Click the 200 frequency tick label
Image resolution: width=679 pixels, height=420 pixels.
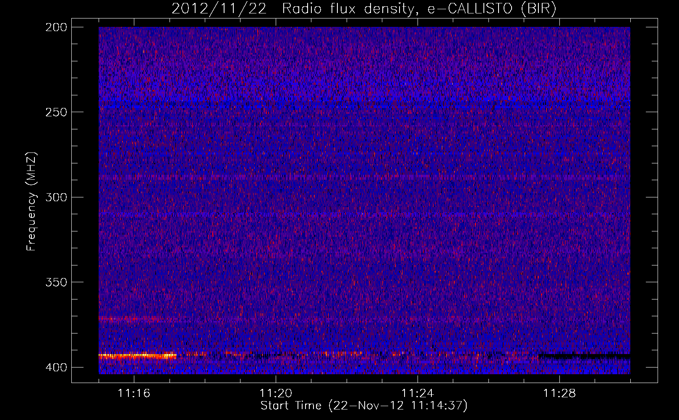[56, 27]
